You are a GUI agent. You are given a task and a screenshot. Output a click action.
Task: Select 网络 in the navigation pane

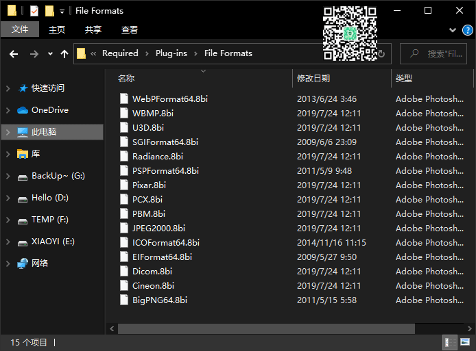point(40,263)
